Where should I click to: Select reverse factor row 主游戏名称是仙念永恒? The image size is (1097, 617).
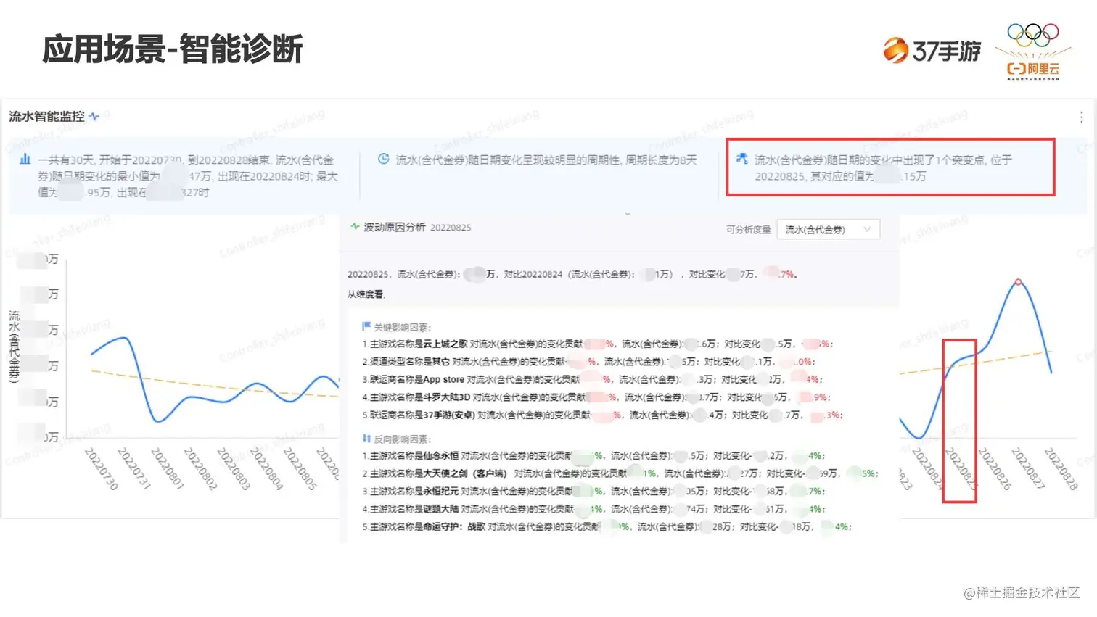click(593, 455)
